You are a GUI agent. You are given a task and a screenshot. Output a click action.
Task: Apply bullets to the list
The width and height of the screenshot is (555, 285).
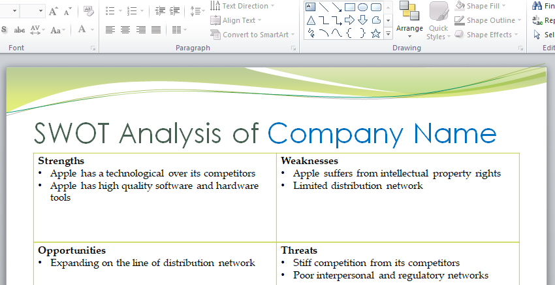[x=110, y=11]
